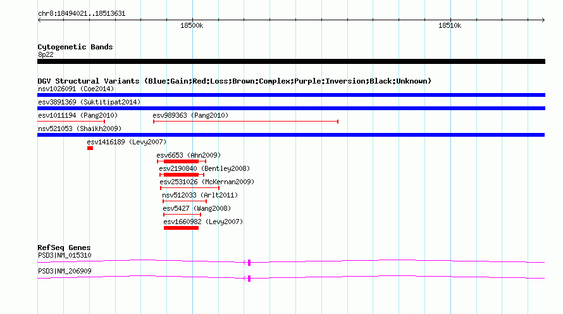
Task: Click the magenta exon block on PSD3|NM_015310
Action: [x=249, y=263]
